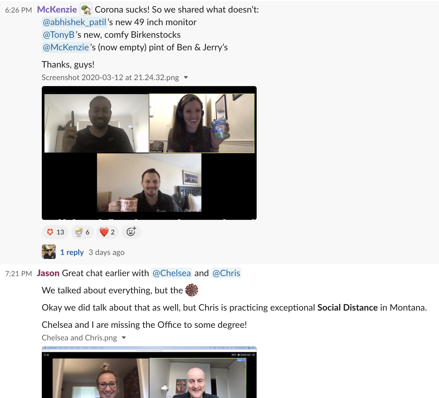Click the @abhishek_patil mention
The width and height of the screenshot is (439, 398).
click(75, 22)
